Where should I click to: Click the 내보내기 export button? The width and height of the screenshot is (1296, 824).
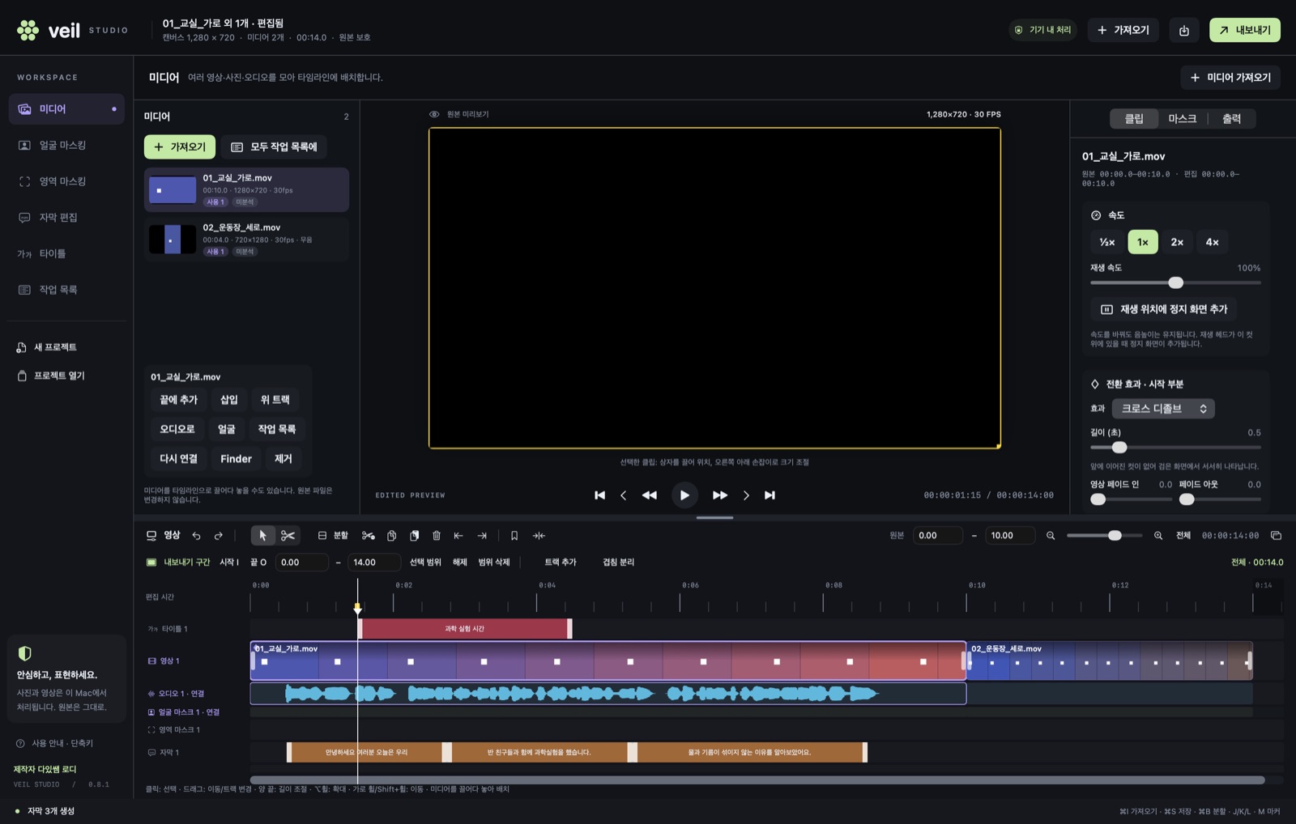pyautogui.click(x=1245, y=30)
